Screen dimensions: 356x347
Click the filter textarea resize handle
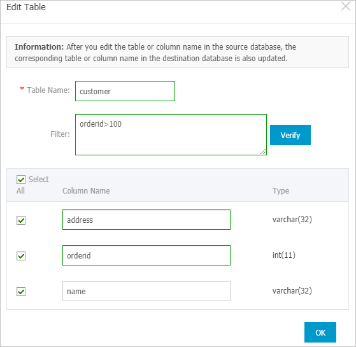(x=263, y=152)
